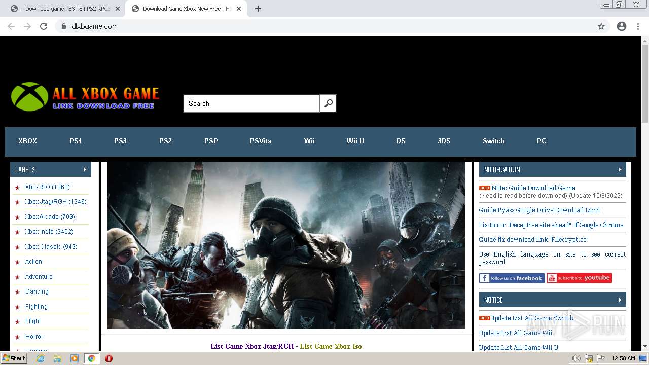This screenshot has height=365, width=649.
Task: Click the All Xbox Game logo
Action: pos(85,97)
